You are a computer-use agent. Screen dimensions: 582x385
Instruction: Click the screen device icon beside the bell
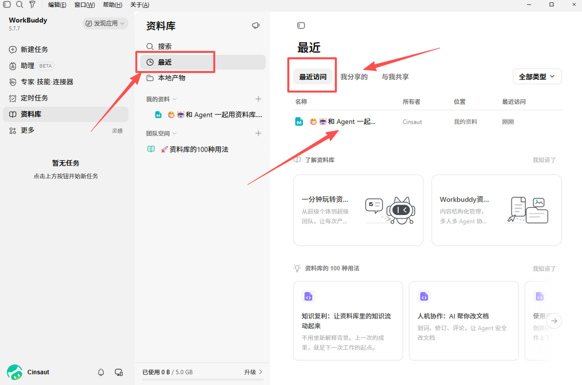[x=118, y=372]
